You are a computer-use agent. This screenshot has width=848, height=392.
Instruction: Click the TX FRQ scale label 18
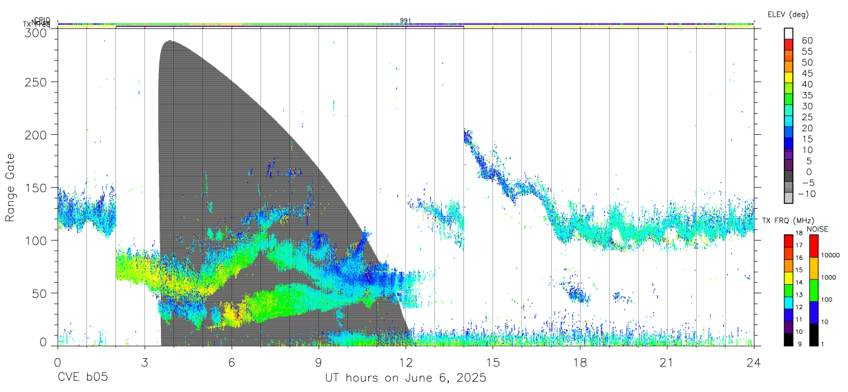coord(798,233)
